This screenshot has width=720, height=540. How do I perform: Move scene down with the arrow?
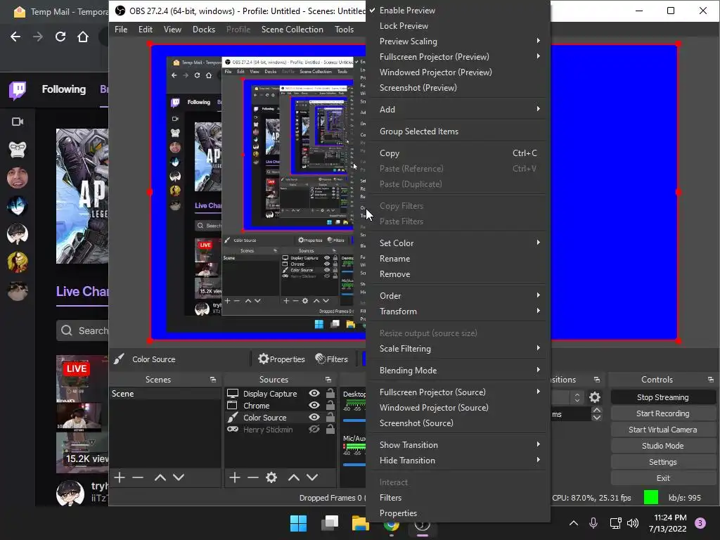pyautogui.click(x=179, y=477)
